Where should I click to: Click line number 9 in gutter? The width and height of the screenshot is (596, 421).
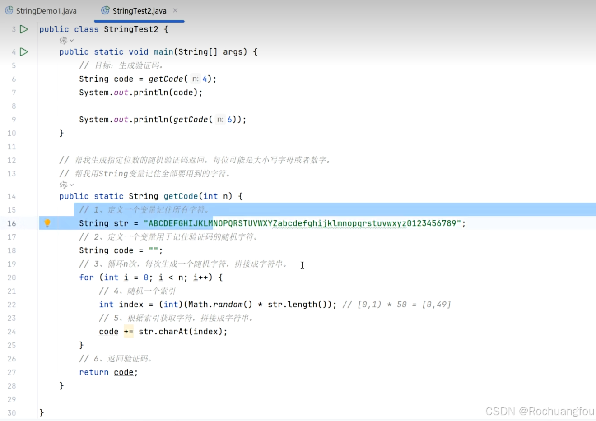pyautogui.click(x=14, y=120)
